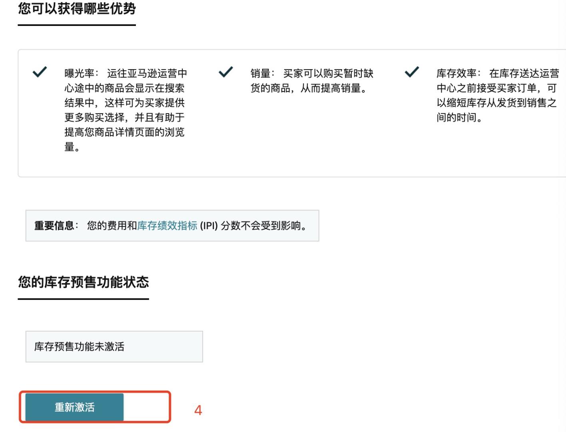
Task: Click the text 您的费用和 in the notice
Action: tap(112, 226)
